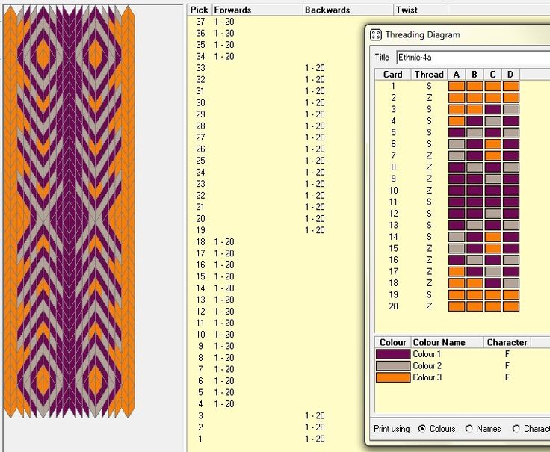Screen dimensions: 550x452
Task: Select pick 37 forwards entry 1 - 20
Action: (x=224, y=22)
